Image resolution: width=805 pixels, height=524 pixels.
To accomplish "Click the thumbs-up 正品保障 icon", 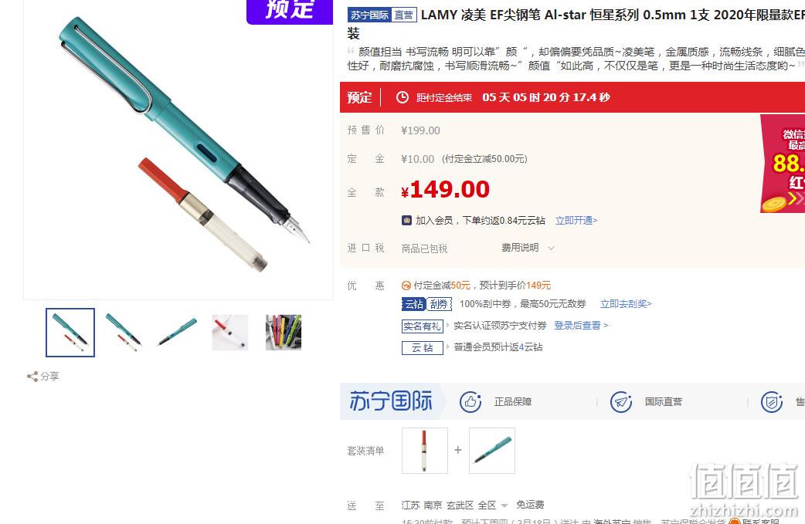I will tap(470, 402).
